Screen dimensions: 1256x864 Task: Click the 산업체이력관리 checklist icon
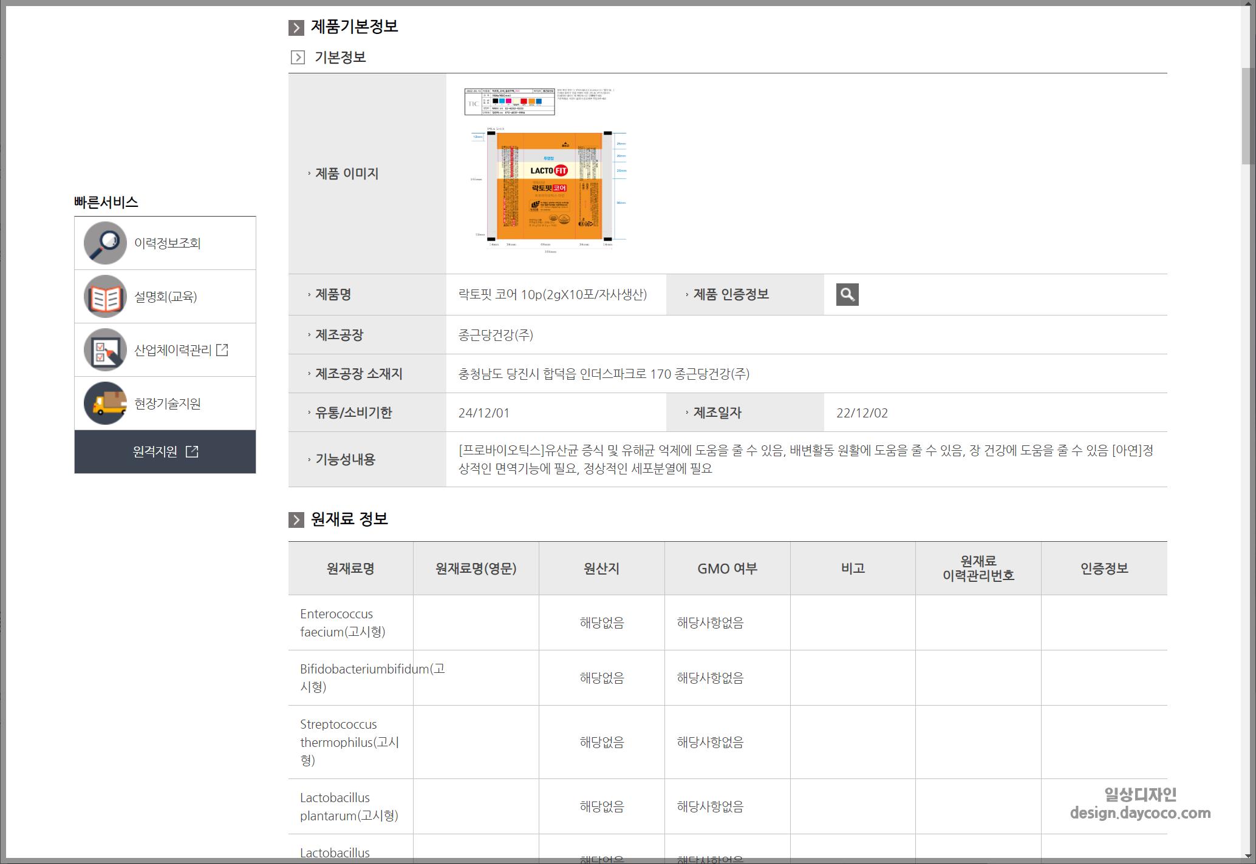[104, 349]
